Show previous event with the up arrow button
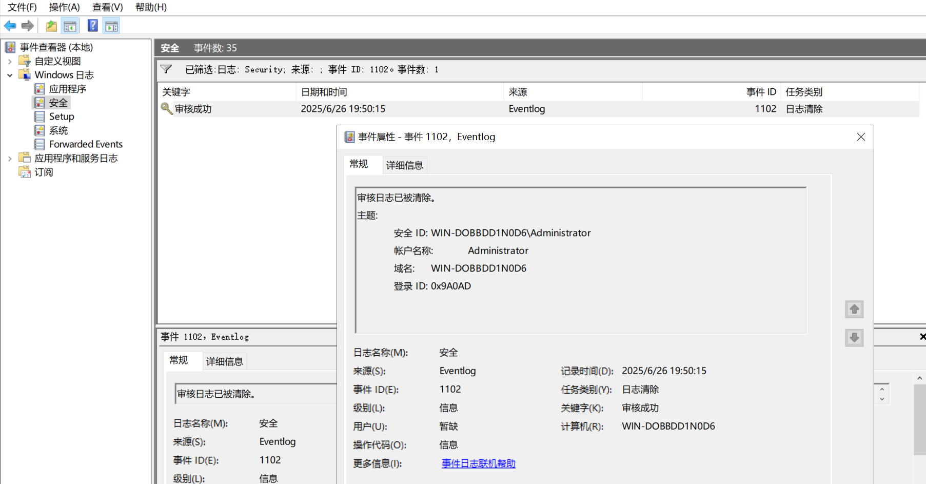Screen dimensions: 926x484 854,309
